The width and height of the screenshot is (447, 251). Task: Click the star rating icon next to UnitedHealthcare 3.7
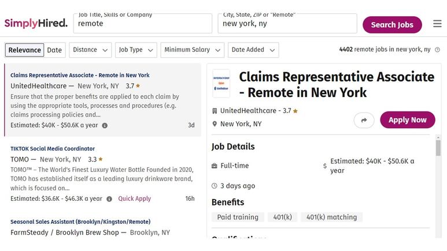tap(295, 111)
